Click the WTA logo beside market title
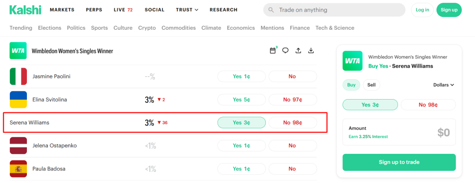This screenshot has height=183, width=475. tap(18, 50)
